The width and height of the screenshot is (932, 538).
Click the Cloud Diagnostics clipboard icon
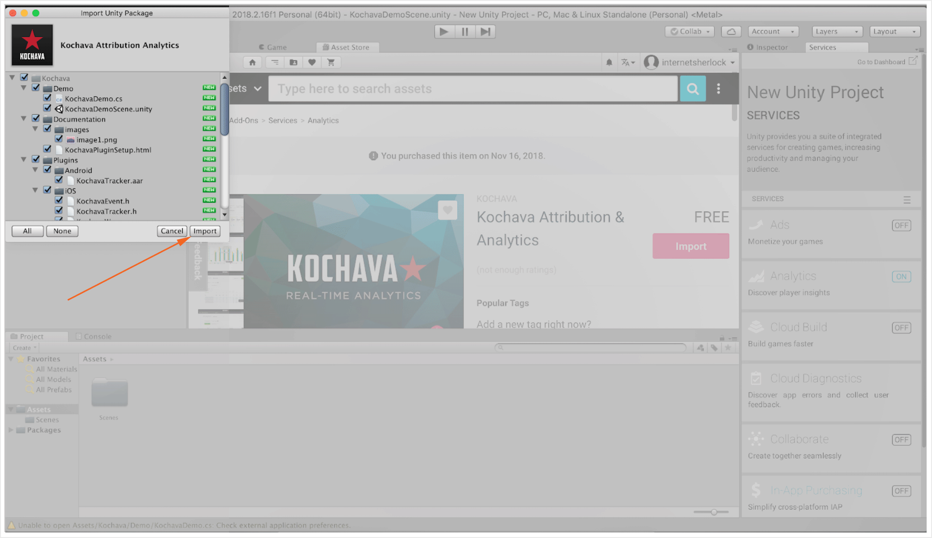click(756, 378)
